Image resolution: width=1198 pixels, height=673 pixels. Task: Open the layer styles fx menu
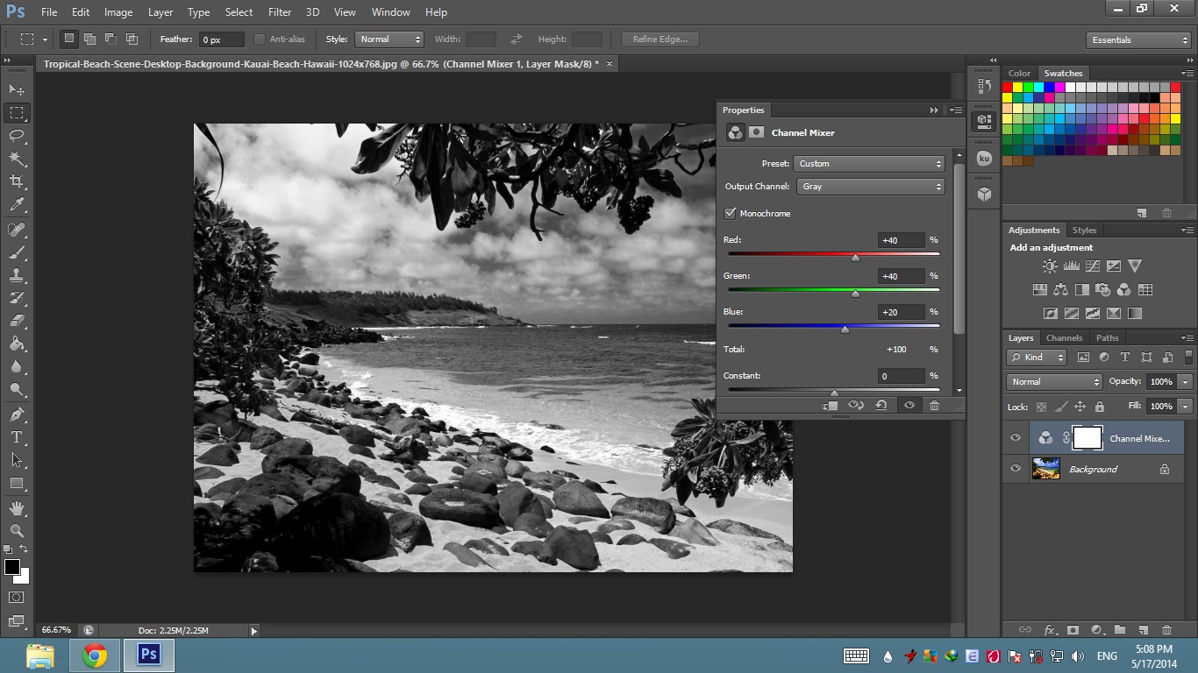pos(1049,629)
